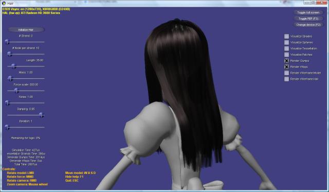
Task: Enable Render Wireframe Model checkbox
Action: point(286,73)
